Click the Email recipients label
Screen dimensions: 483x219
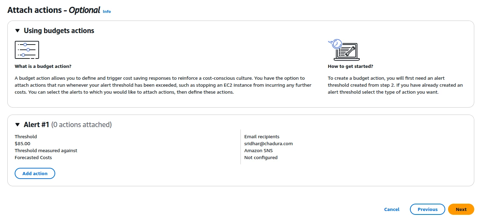coord(262,136)
